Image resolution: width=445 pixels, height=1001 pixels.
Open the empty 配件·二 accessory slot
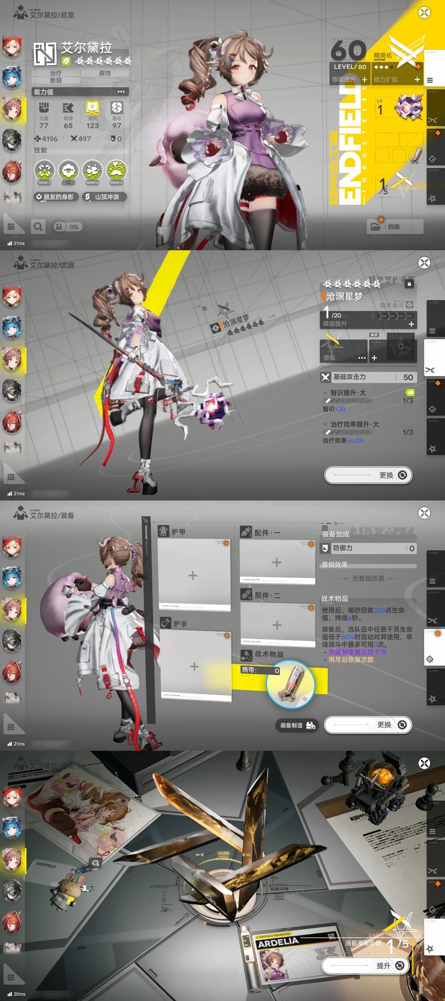point(277,625)
